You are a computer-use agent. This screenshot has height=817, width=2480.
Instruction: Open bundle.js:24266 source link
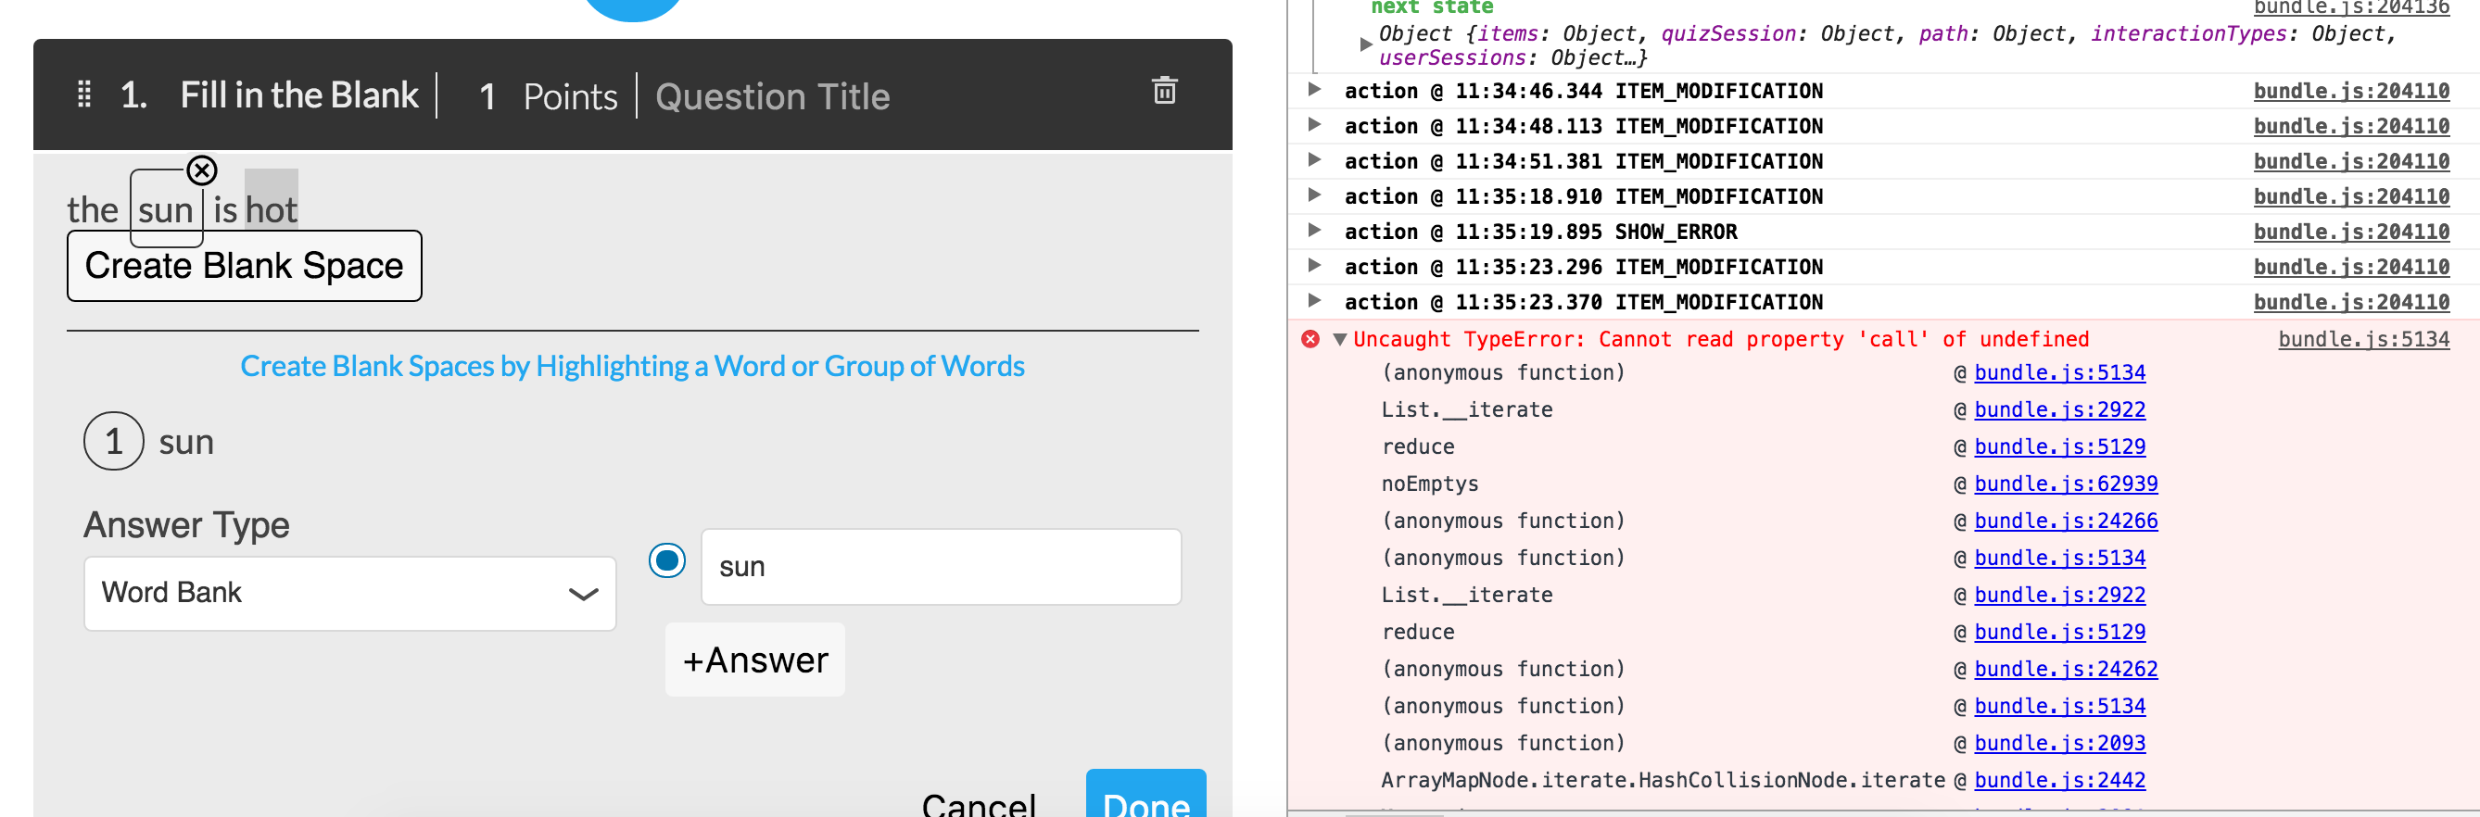coord(2065,521)
